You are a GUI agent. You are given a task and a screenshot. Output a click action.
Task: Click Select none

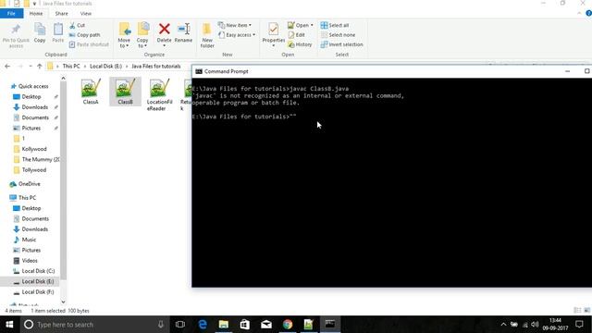(338, 35)
